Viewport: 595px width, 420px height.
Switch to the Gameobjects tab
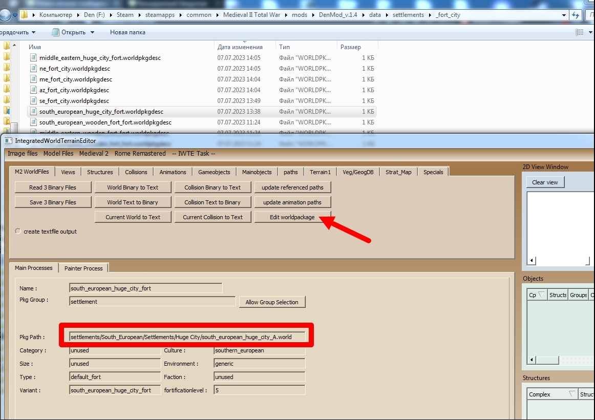[x=214, y=172]
